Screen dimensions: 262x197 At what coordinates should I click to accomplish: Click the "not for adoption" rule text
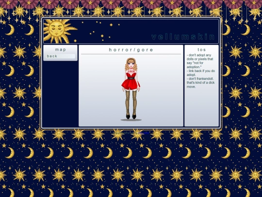click(x=200, y=61)
